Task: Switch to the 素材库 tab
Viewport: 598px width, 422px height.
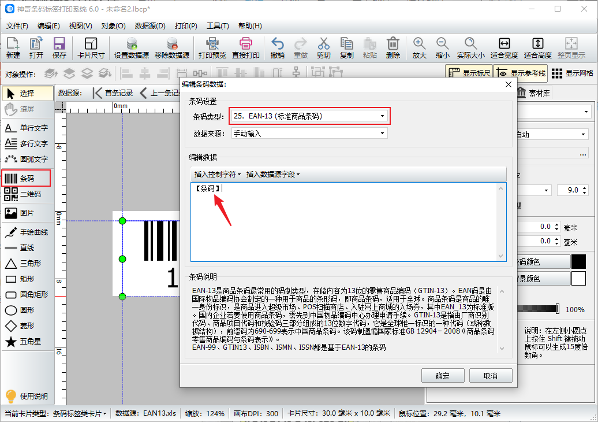Action: point(533,93)
